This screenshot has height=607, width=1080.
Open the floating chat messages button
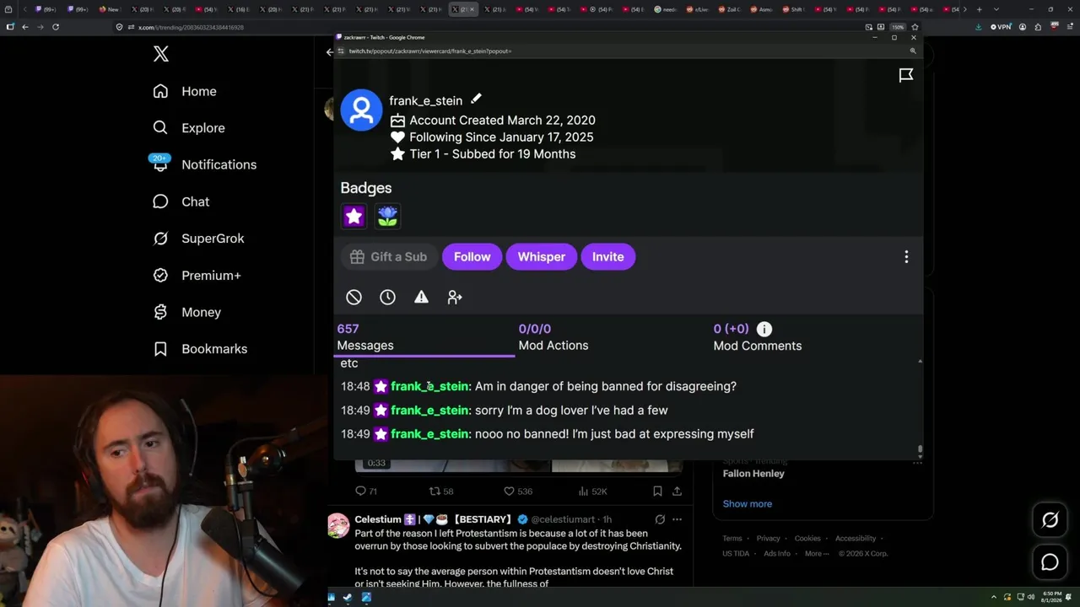[x=1050, y=562]
